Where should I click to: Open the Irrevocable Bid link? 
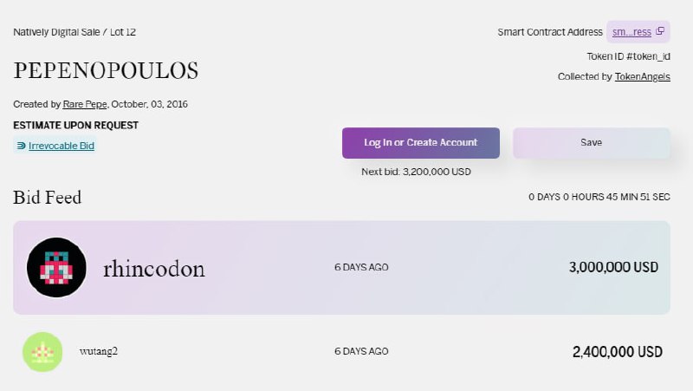pyautogui.click(x=62, y=146)
